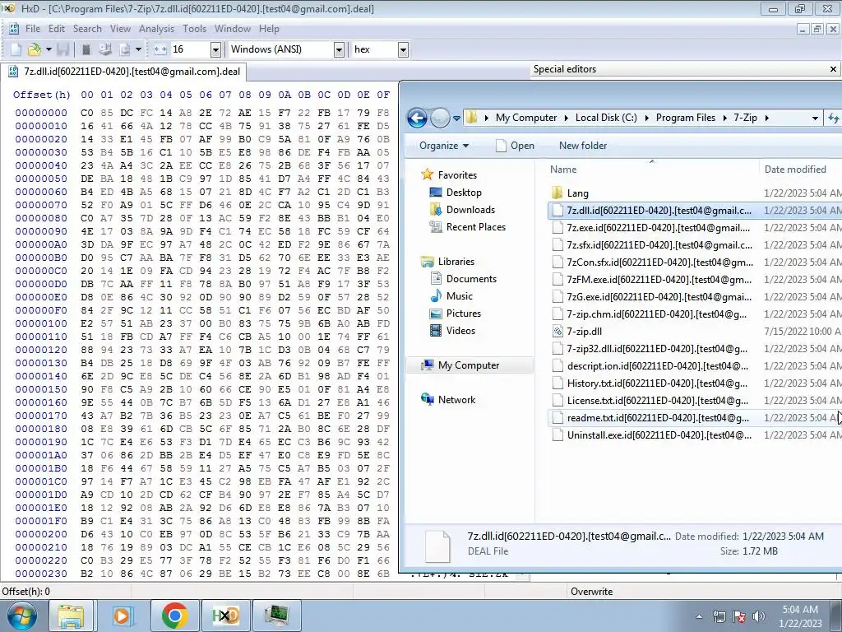This screenshot has height=632, width=842.
Task: Open Explorer recent locations dropdown arrow
Action: pos(456,118)
